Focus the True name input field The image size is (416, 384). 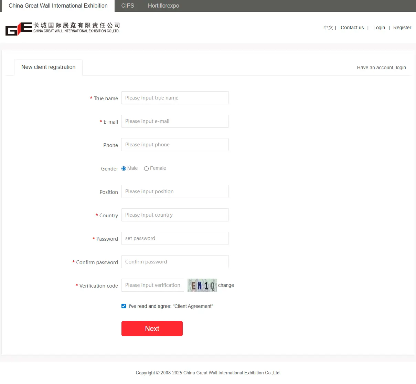175,98
